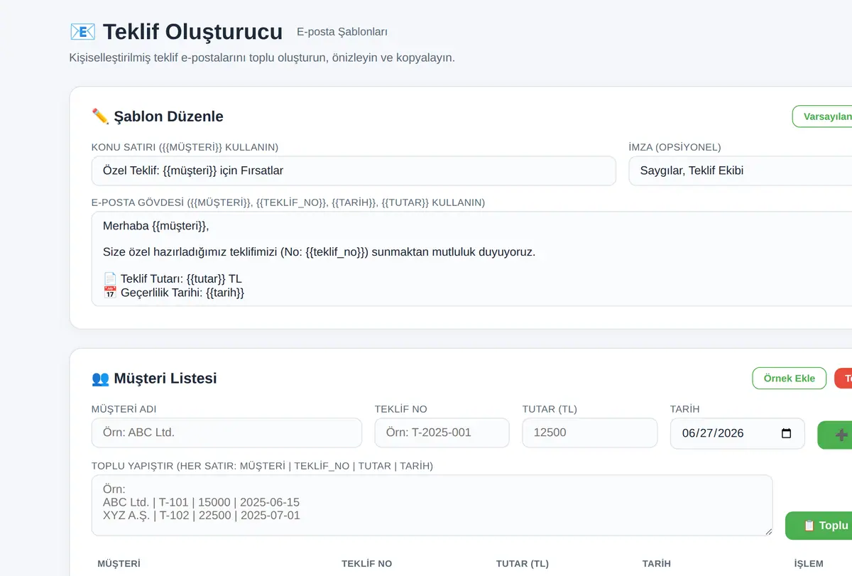Select the Tutar (TL) amount field
The image size is (852, 576).
589,433
